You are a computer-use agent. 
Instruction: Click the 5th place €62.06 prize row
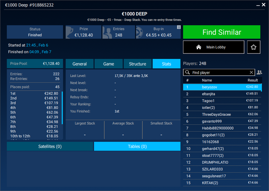tap(34, 112)
